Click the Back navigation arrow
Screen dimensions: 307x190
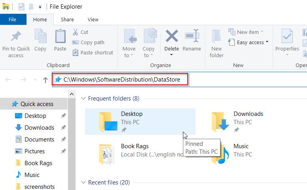coord(8,80)
